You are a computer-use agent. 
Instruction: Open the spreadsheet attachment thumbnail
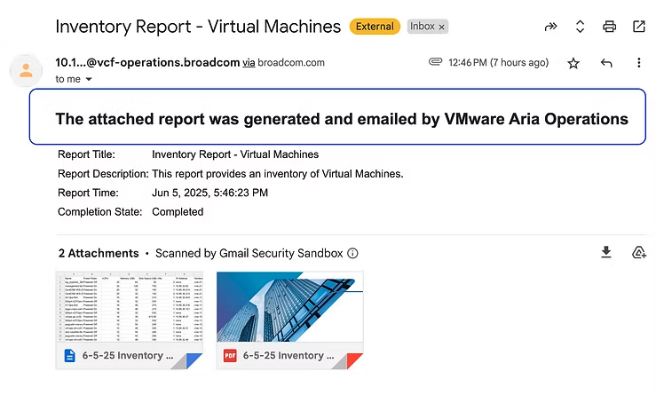point(130,306)
